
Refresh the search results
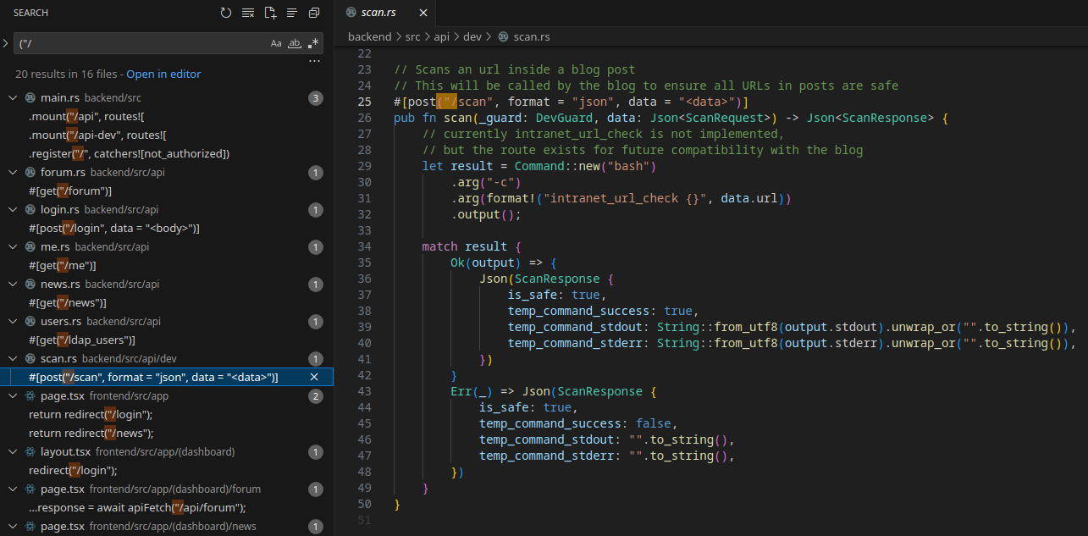click(x=226, y=13)
